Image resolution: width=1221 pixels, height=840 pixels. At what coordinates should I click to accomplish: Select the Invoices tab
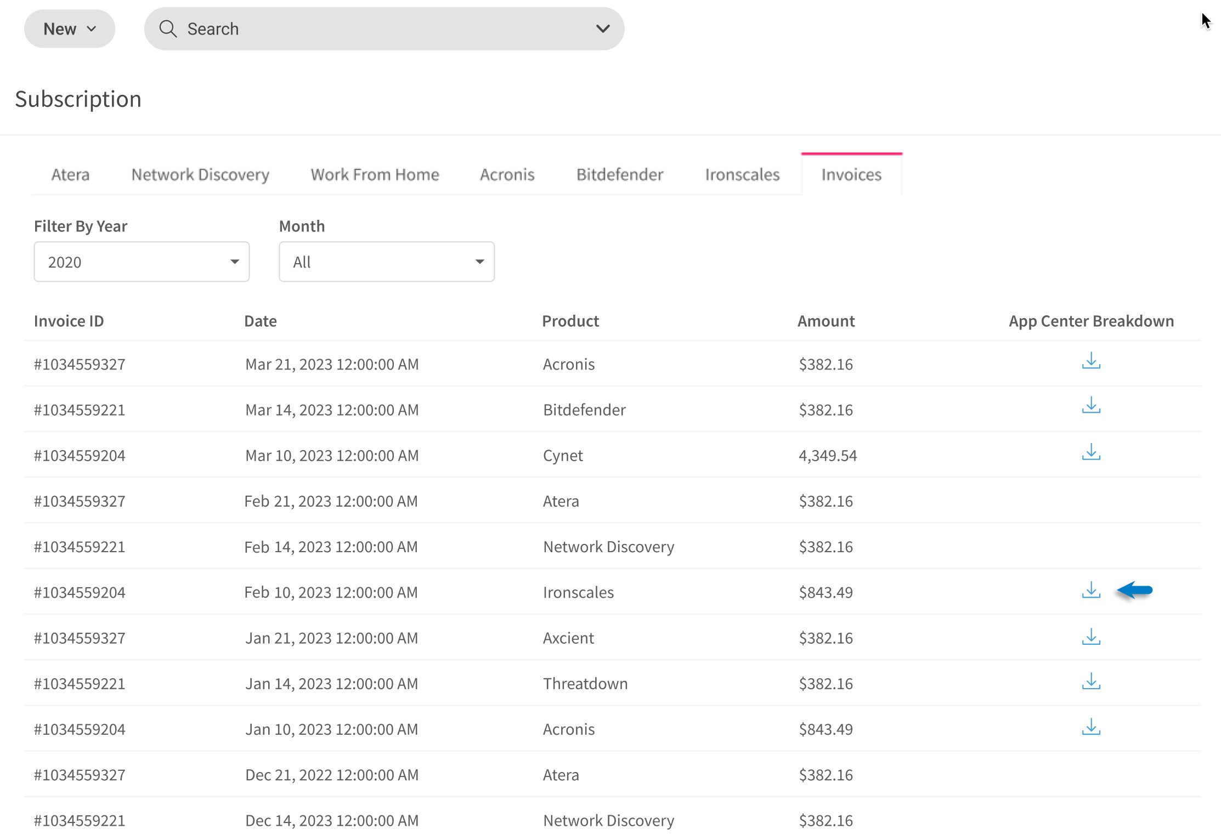pos(851,174)
